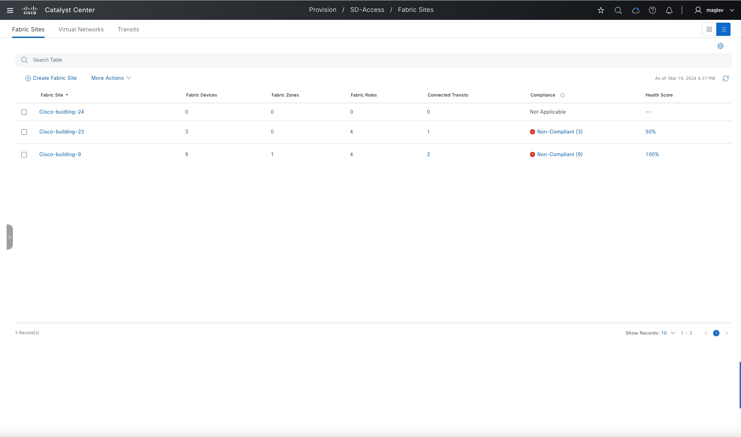
Task: Tick the Cisco-building-9 row checkbox
Action: point(24,155)
